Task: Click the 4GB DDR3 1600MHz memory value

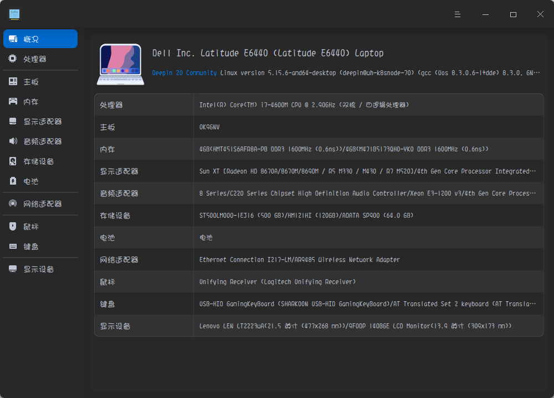Action: click(x=344, y=149)
